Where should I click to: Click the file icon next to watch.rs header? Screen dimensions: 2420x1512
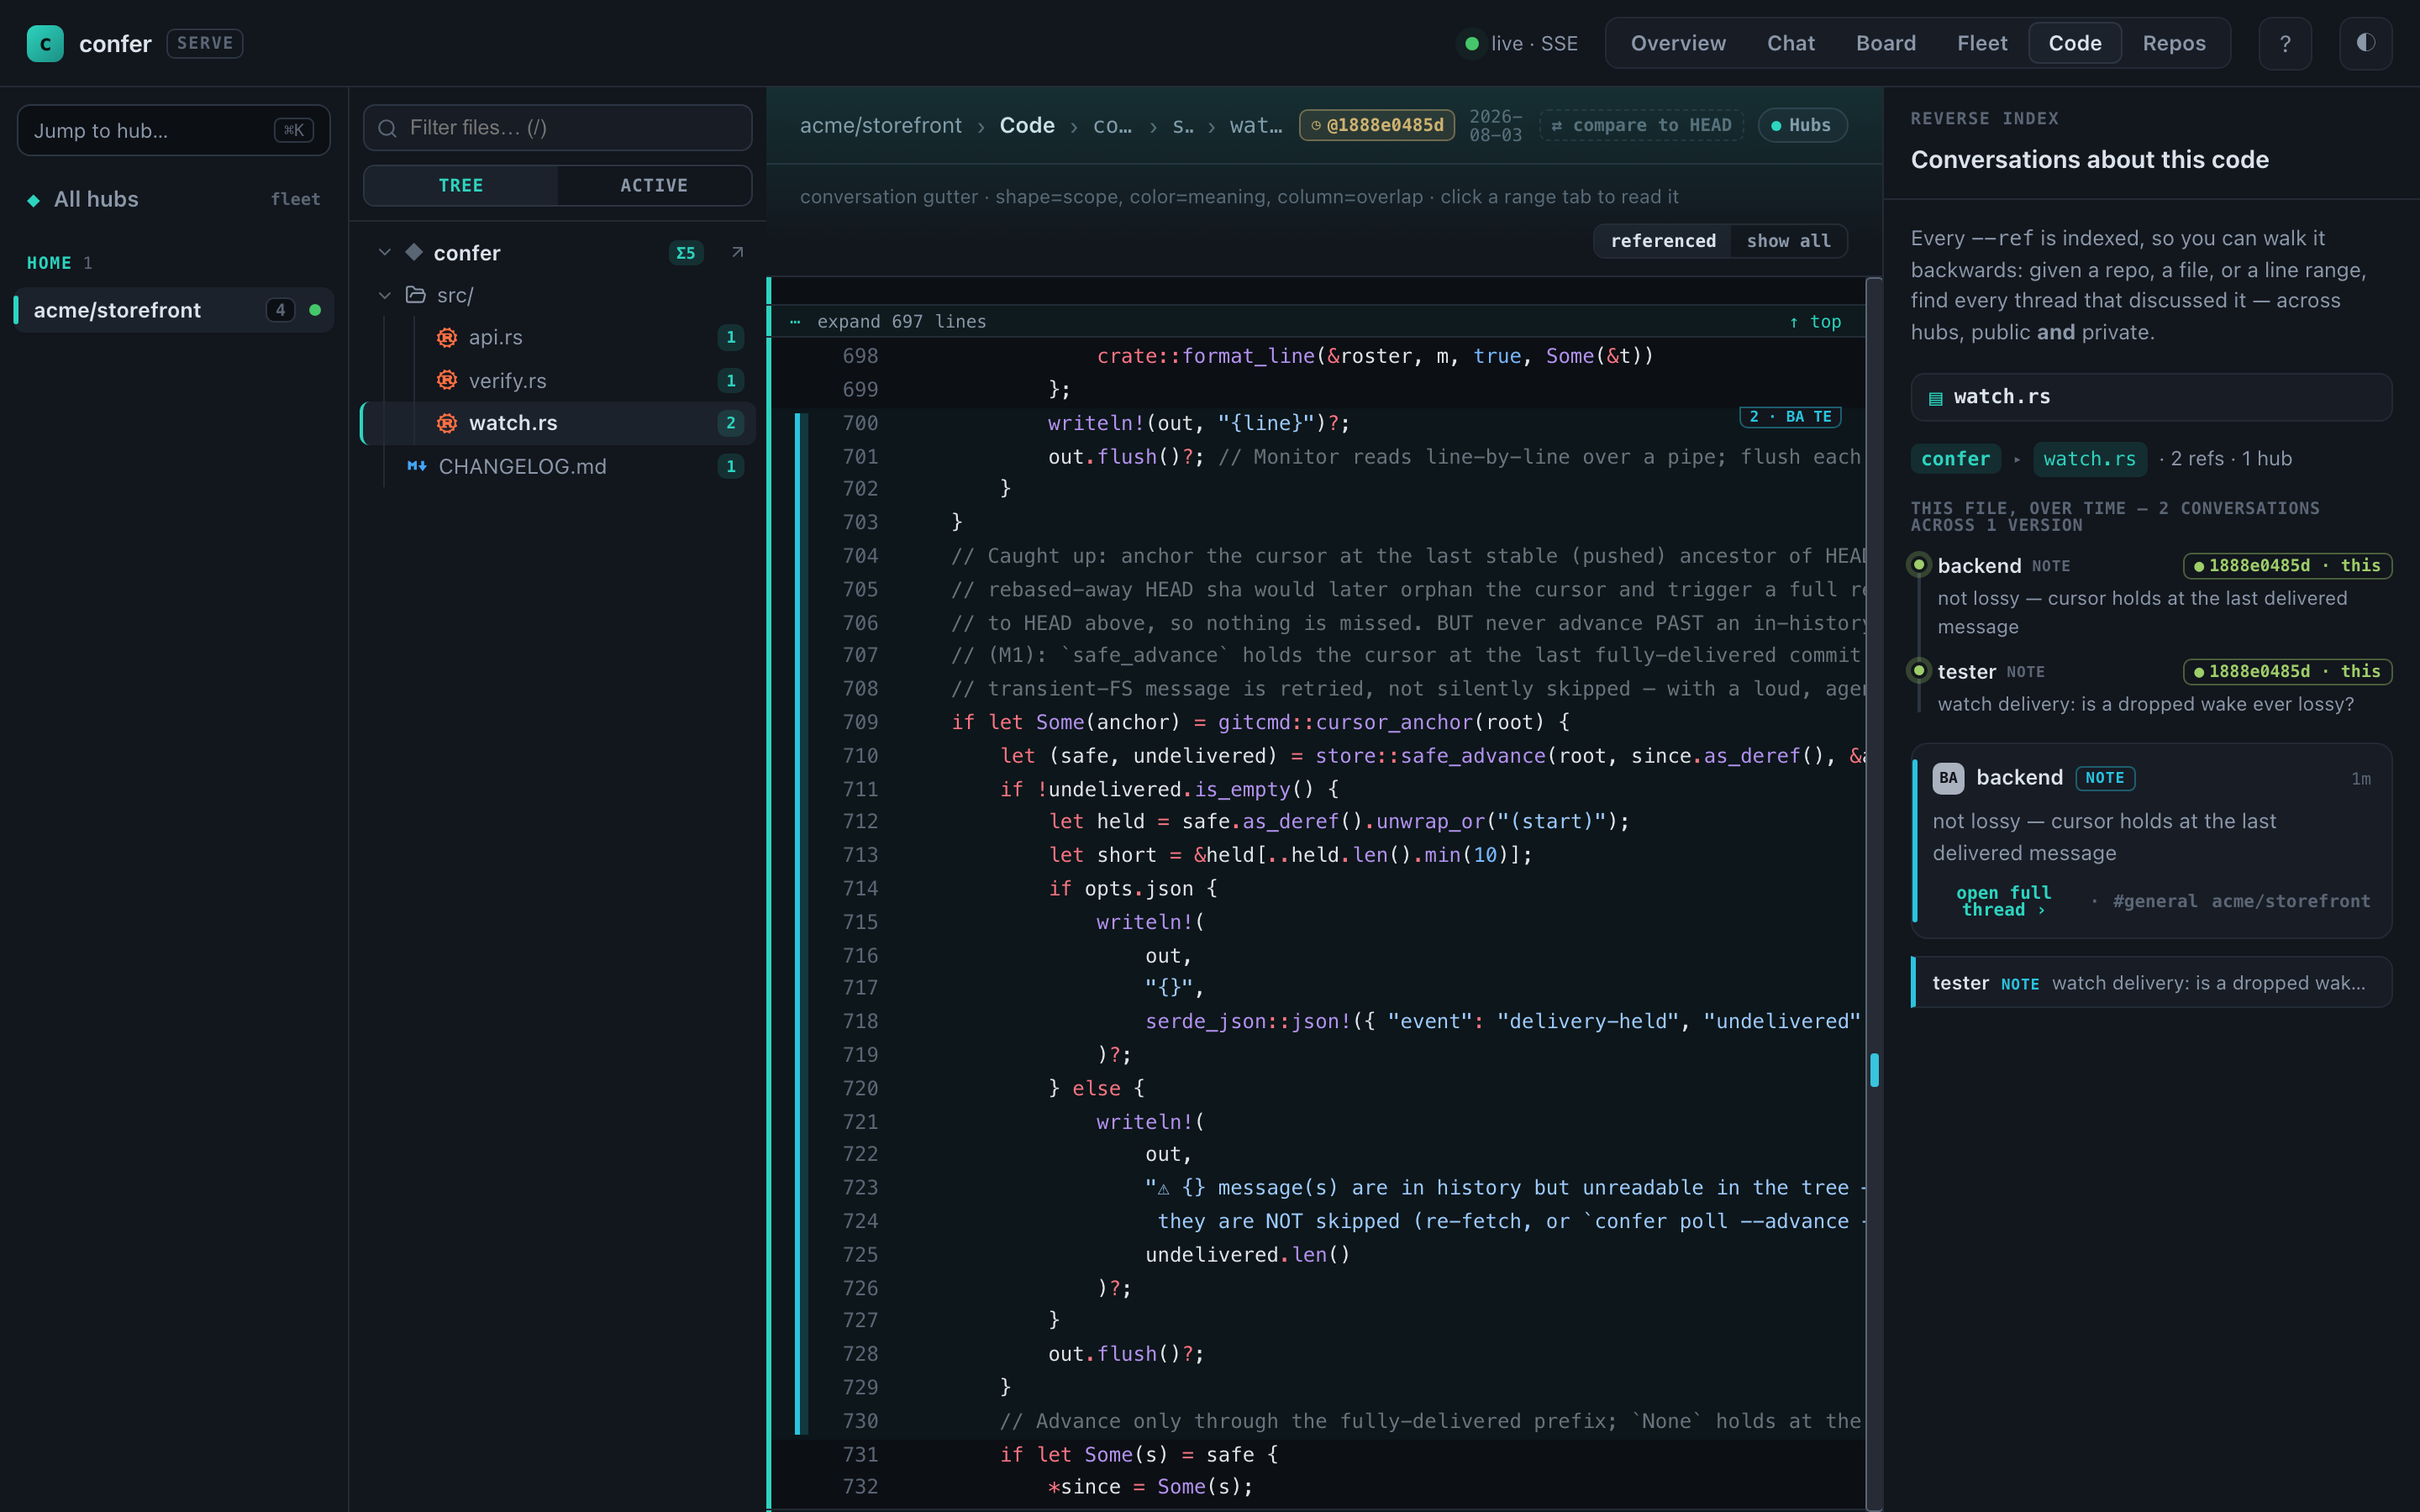pos(1936,398)
